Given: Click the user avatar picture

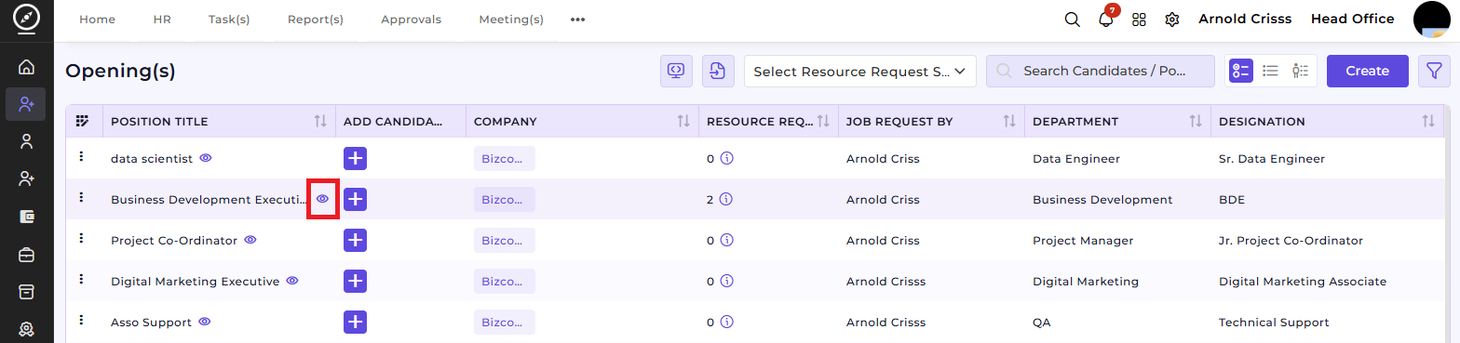Looking at the screenshot, I should point(1432,19).
